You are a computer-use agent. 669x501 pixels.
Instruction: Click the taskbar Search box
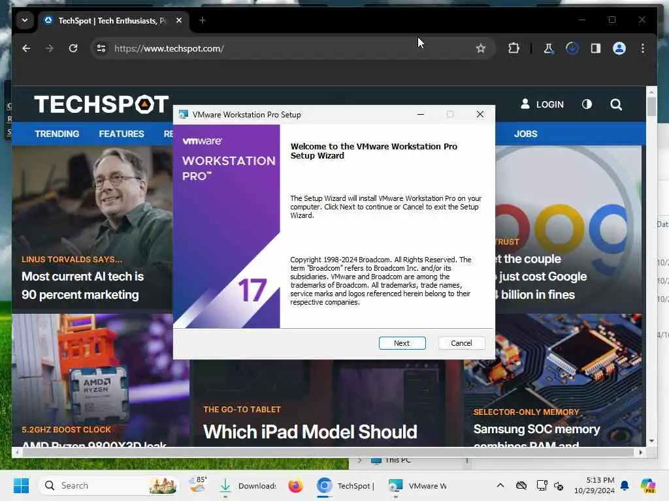point(109,485)
